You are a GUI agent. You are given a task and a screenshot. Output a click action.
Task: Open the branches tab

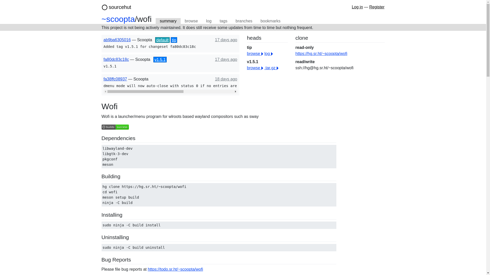coord(244,21)
